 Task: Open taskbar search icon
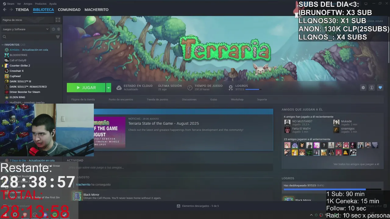click(x=15, y=215)
